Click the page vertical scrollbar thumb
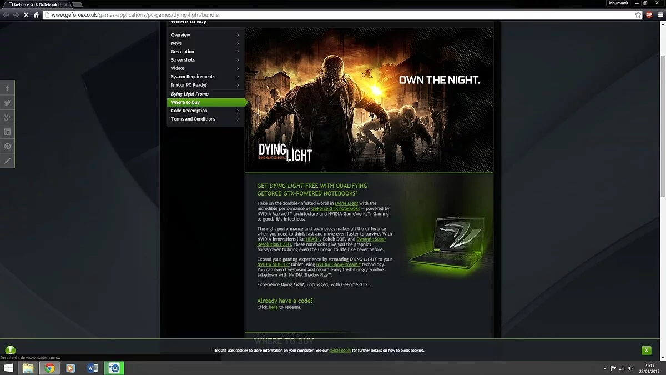This screenshot has width=666, height=375. pos(663,125)
